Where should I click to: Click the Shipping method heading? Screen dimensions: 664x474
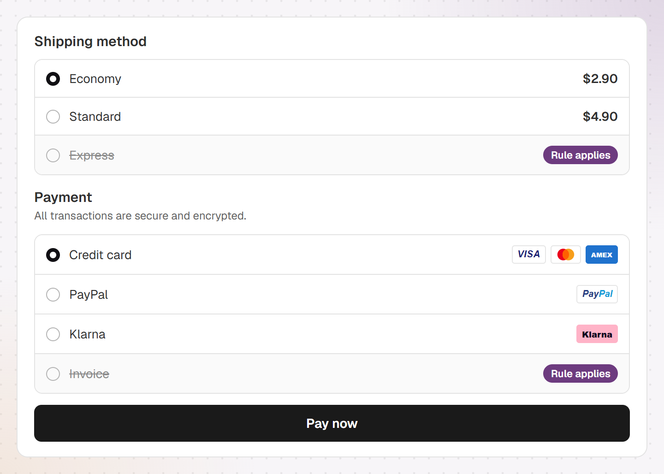click(90, 41)
